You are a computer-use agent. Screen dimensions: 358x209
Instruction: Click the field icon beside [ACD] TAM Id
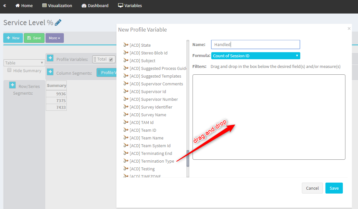click(126, 122)
